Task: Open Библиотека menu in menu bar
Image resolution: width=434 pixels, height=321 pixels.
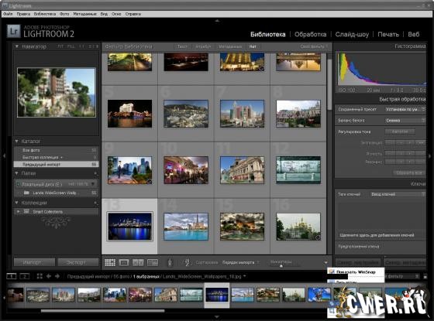Action: click(x=45, y=14)
